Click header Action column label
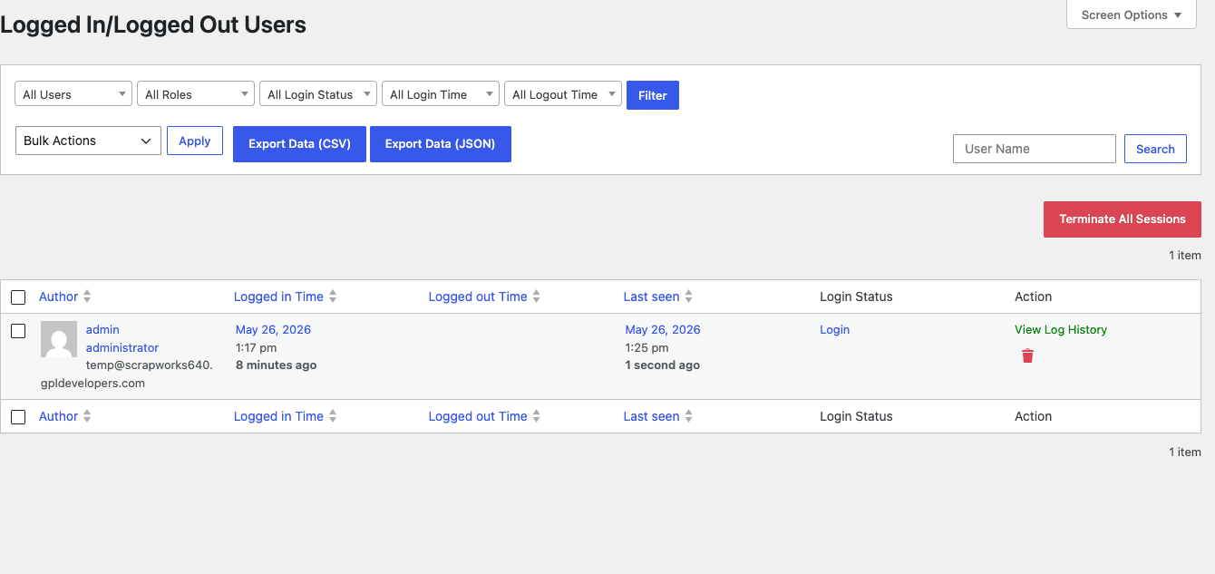This screenshot has width=1215, height=574. pos(1033,297)
